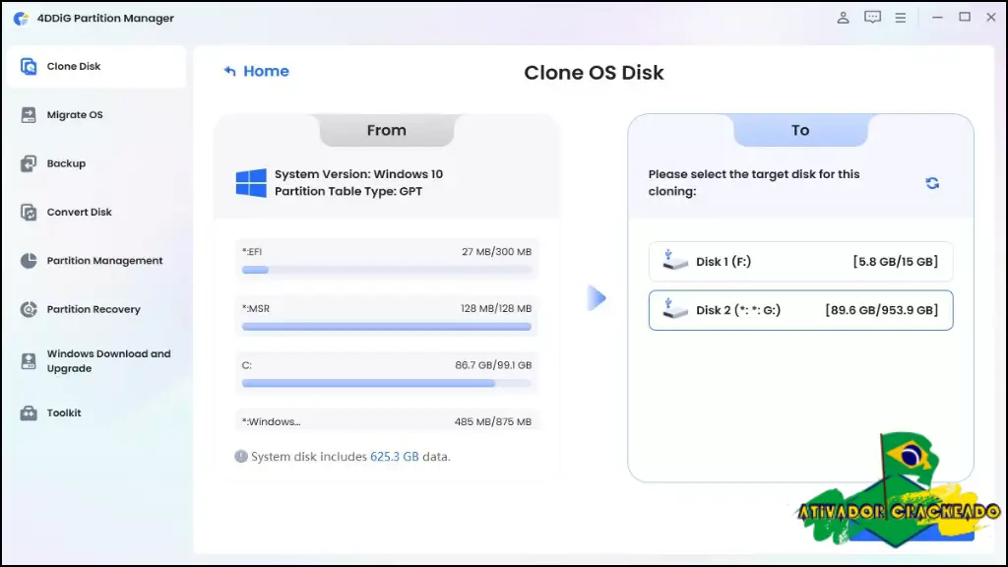Click the Partition Recovery sidebar icon
This screenshot has width=1008, height=567.
click(29, 309)
